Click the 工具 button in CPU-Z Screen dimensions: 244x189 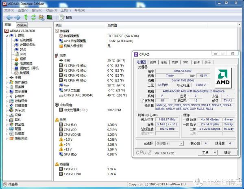tap(205, 152)
